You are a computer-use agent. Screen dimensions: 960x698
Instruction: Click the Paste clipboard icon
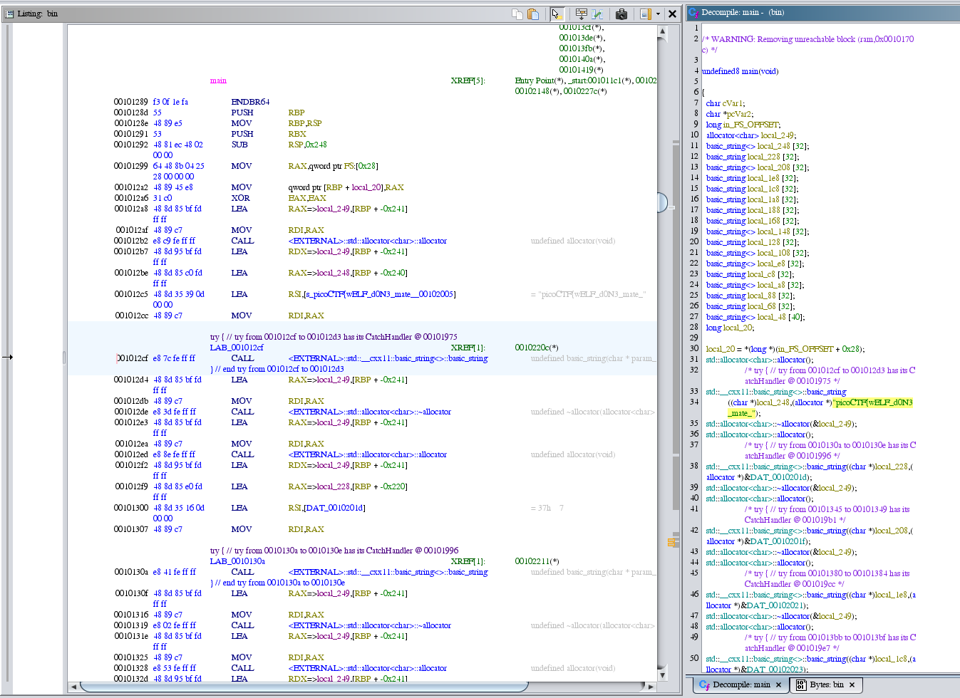[533, 14]
